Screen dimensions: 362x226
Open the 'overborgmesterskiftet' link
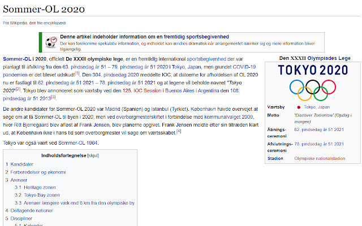tap(140, 117)
